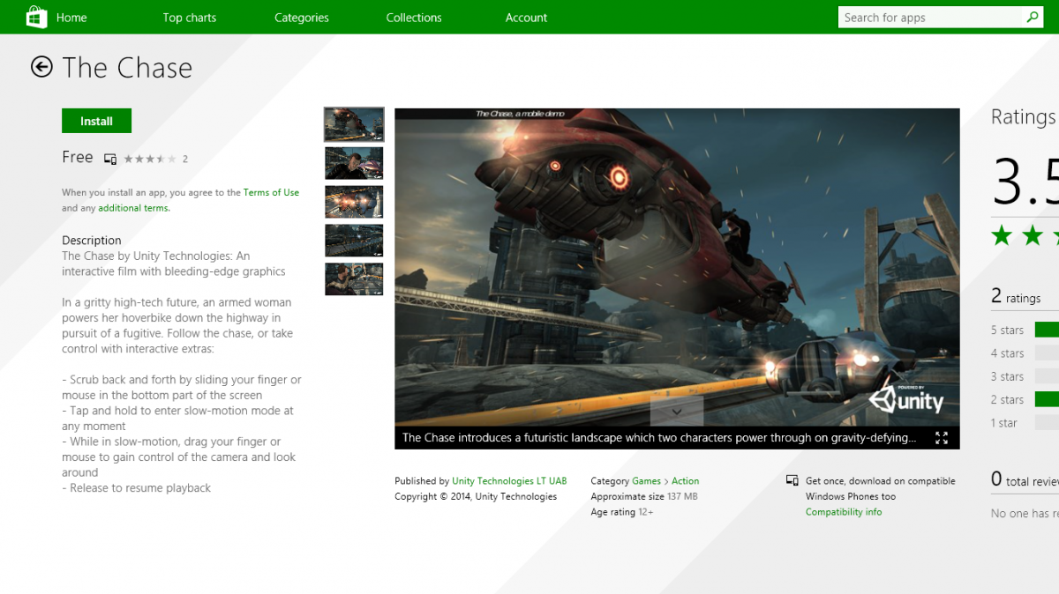
Task: Click the page title 'The Chase'
Action: pos(127,68)
